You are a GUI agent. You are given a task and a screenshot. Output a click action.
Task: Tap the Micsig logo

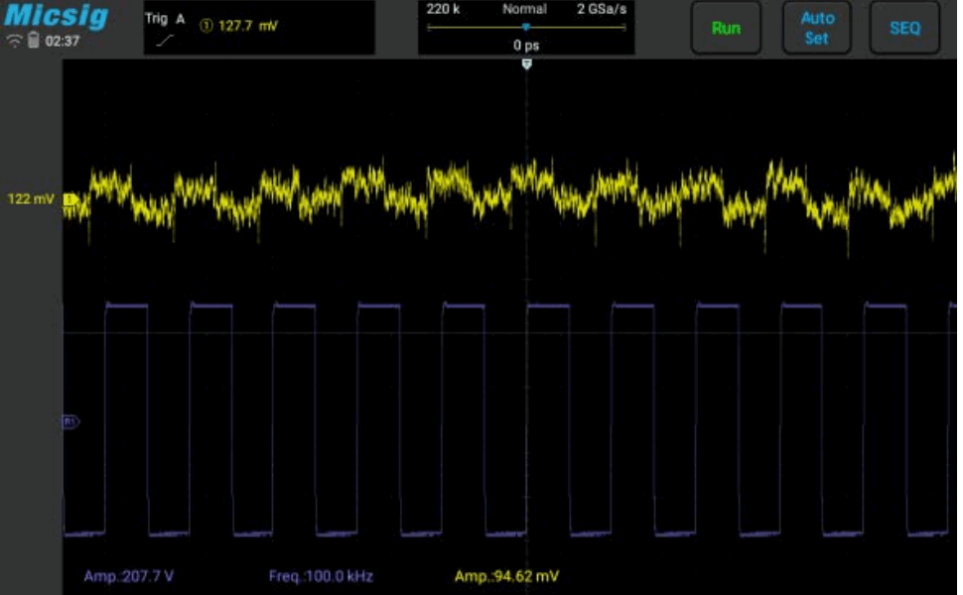coord(57,17)
